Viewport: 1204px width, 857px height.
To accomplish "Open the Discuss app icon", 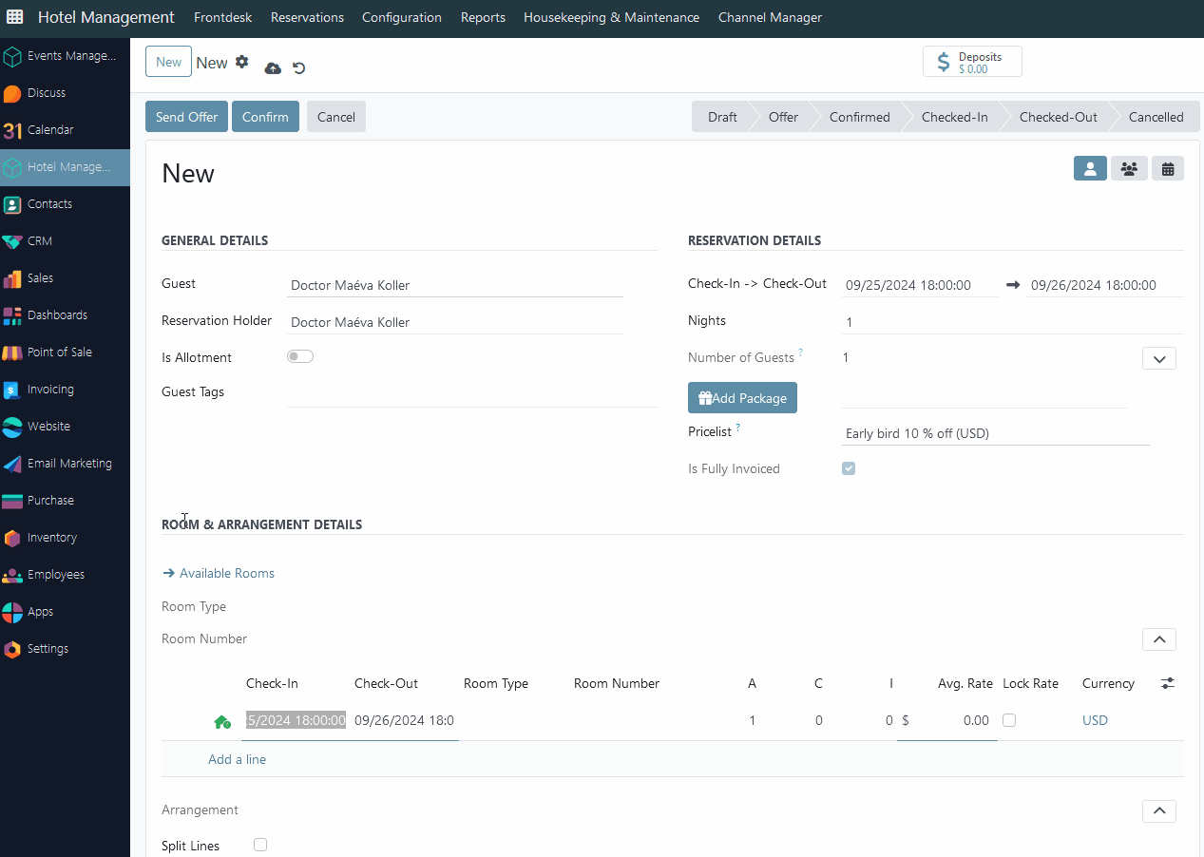I will tap(12, 93).
